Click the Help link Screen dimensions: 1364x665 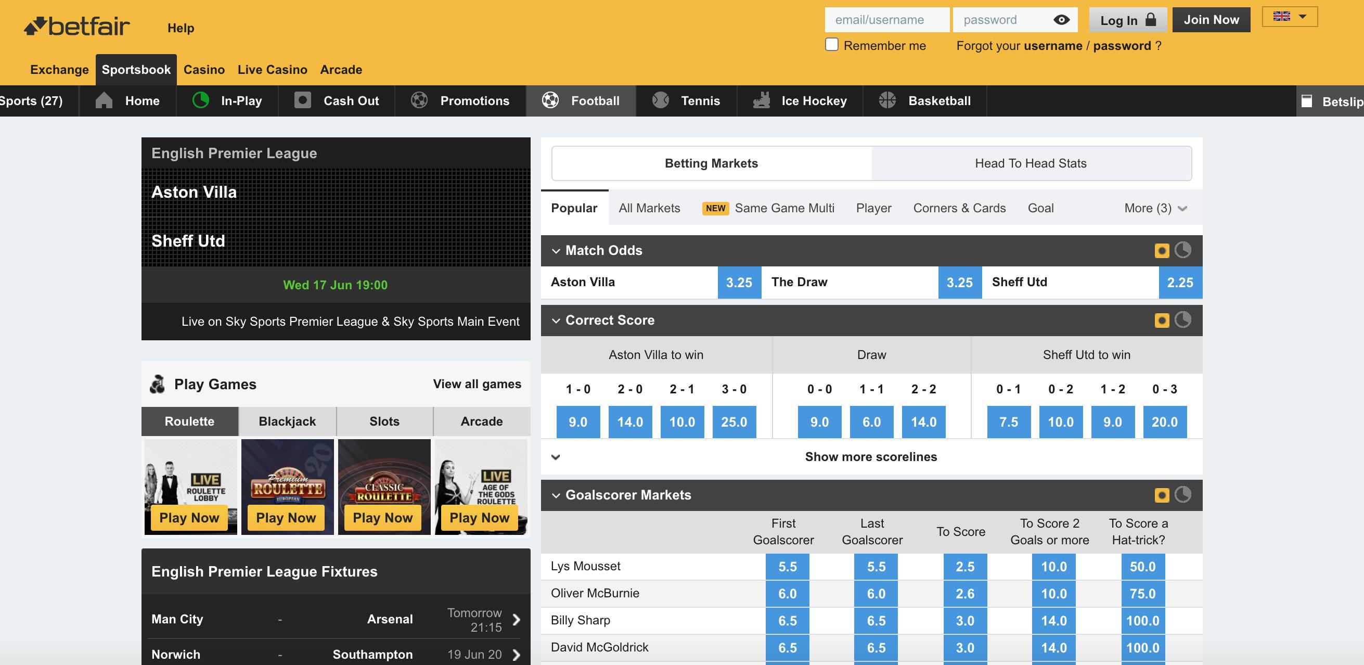pos(181,28)
